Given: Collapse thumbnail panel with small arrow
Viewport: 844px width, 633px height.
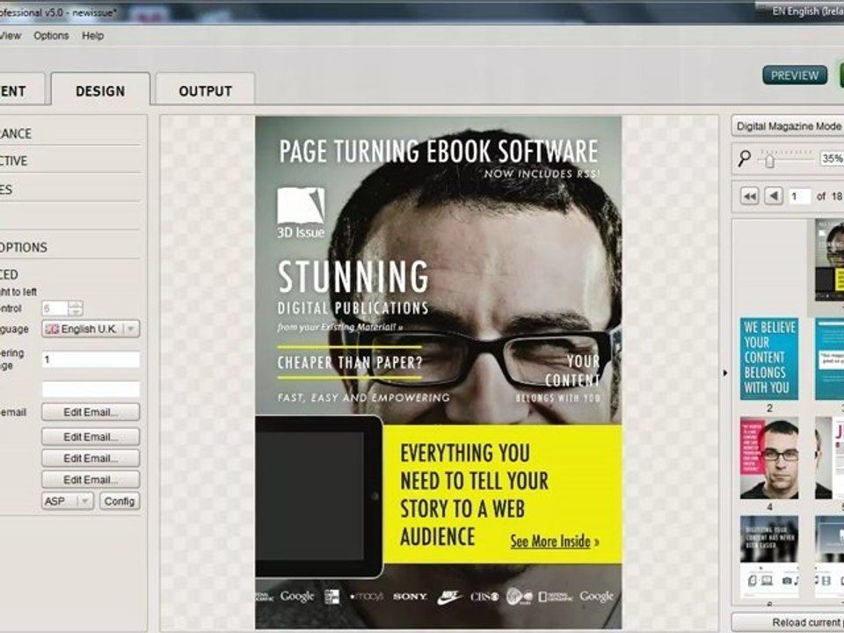Looking at the screenshot, I should (x=725, y=373).
